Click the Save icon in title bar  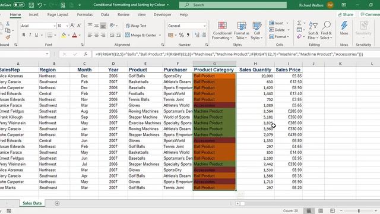click(31, 5)
